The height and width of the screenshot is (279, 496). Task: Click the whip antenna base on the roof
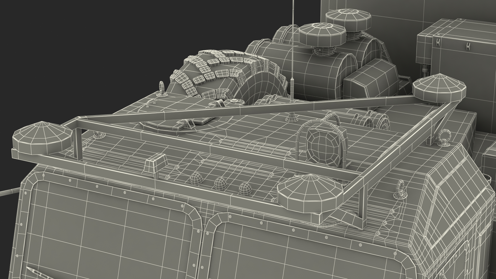coord(292,117)
